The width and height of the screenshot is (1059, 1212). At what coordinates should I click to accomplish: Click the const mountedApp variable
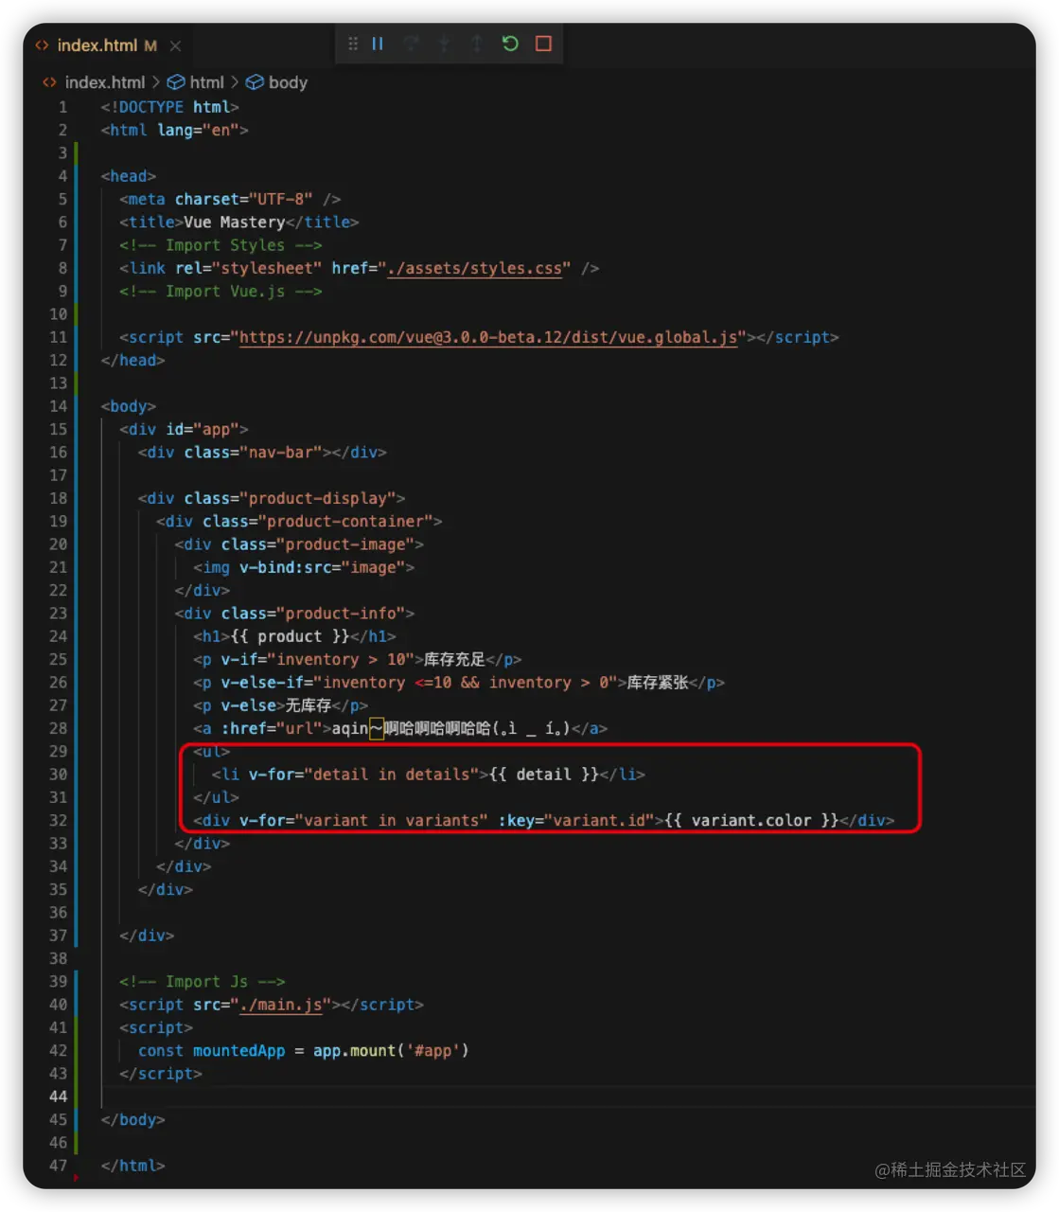(x=238, y=1051)
